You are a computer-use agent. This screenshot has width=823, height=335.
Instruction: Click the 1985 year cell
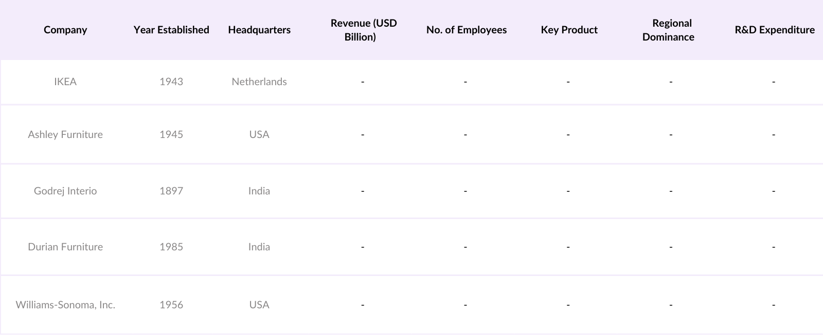pos(171,247)
